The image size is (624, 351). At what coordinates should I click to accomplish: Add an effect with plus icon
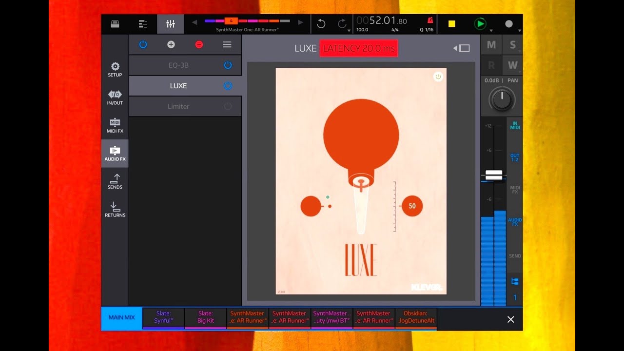tap(171, 44)
